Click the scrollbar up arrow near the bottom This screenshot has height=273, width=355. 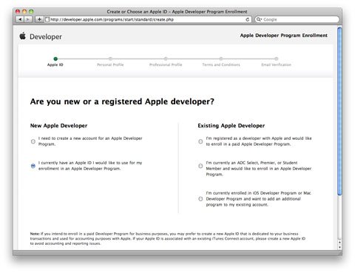pos(339,243)
